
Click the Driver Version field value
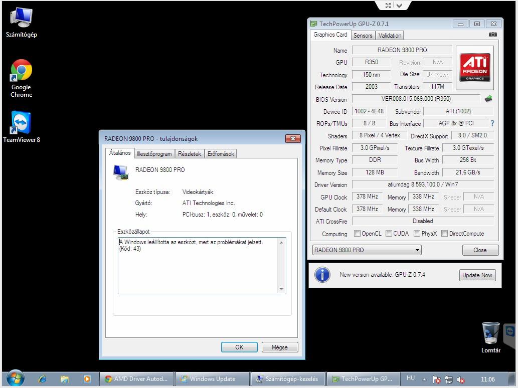click(x=423, y=184)
